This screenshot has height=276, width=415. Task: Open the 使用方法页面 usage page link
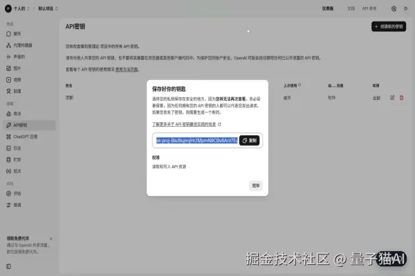(127, 70)
